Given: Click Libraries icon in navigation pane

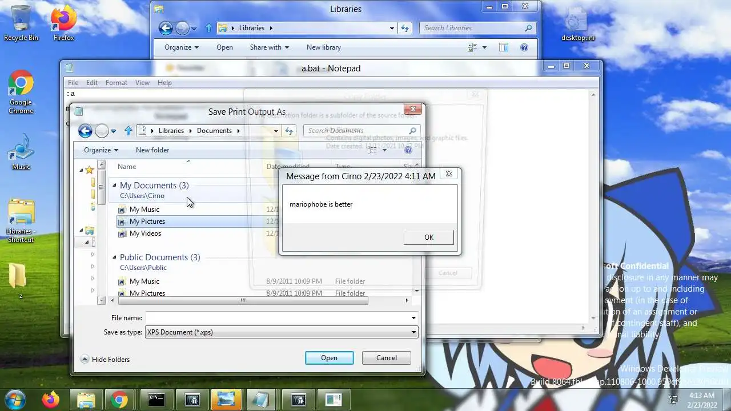Looking at the screenshot, I should click(90, 231).
